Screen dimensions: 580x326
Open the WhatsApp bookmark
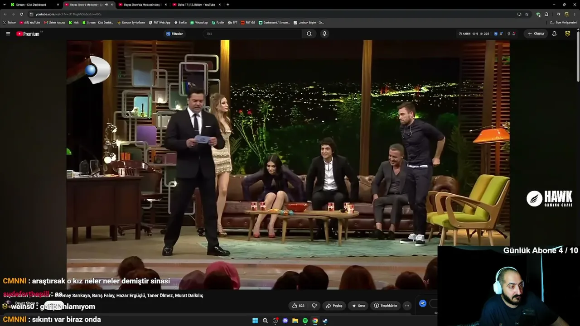pos(199,23)
